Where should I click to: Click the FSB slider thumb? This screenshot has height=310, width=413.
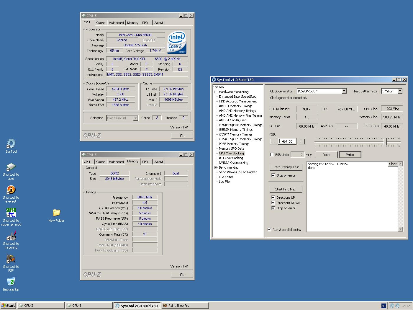(x=385, y=142)
